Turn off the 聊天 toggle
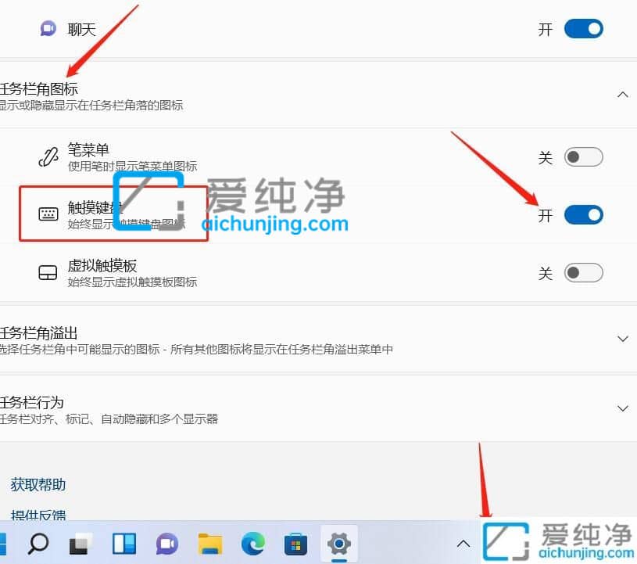637x564 pixels. (583, 28)
